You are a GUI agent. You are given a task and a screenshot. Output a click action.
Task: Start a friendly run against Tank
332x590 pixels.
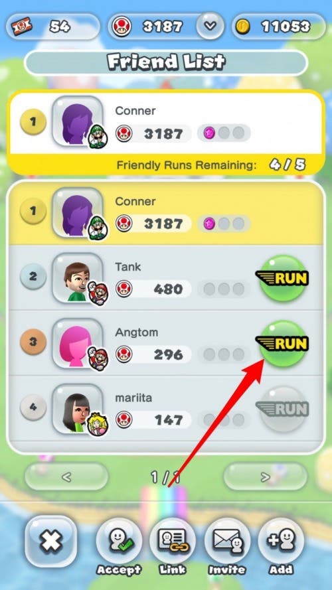283,278
